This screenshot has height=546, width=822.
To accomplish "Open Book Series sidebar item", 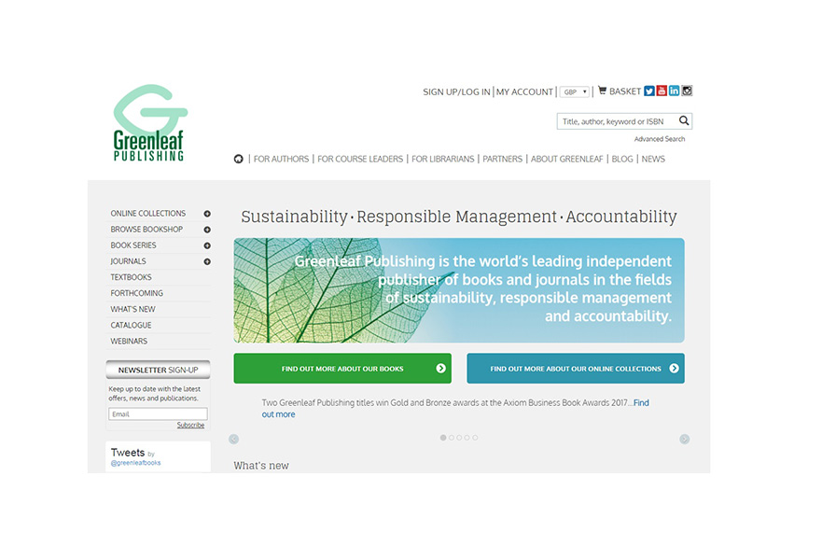I will pos(133,245).
